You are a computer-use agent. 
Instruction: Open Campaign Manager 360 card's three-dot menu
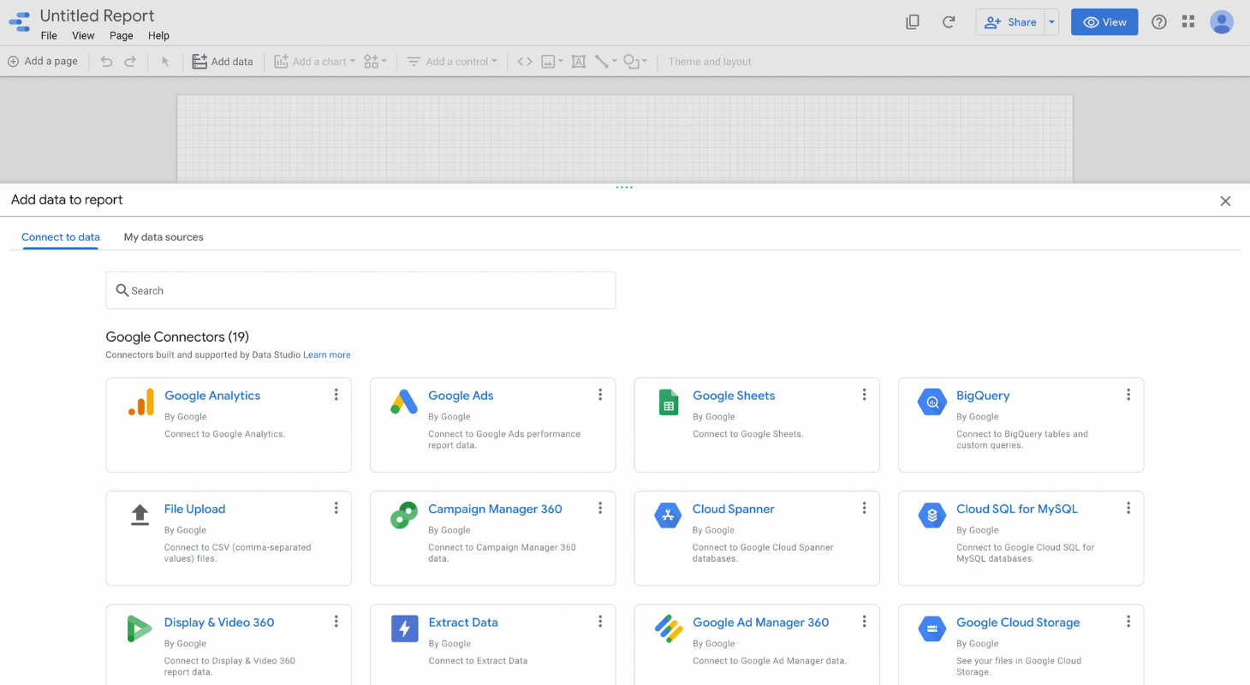[600, 508]
